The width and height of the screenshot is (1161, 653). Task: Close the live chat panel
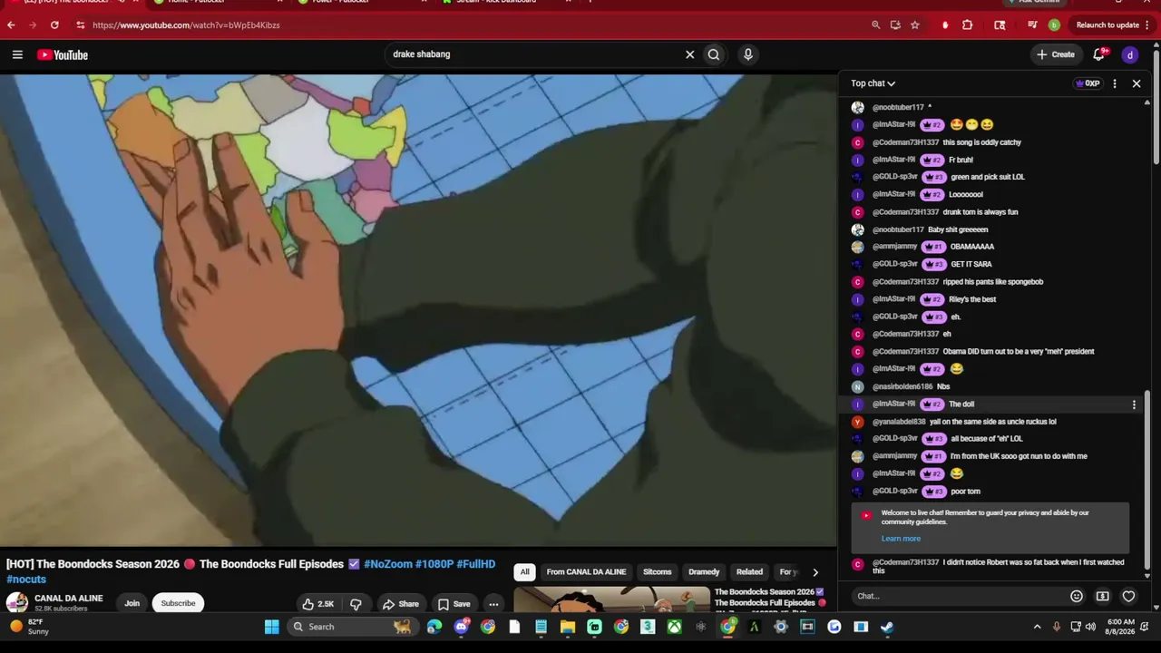(x=1137, y=83)
